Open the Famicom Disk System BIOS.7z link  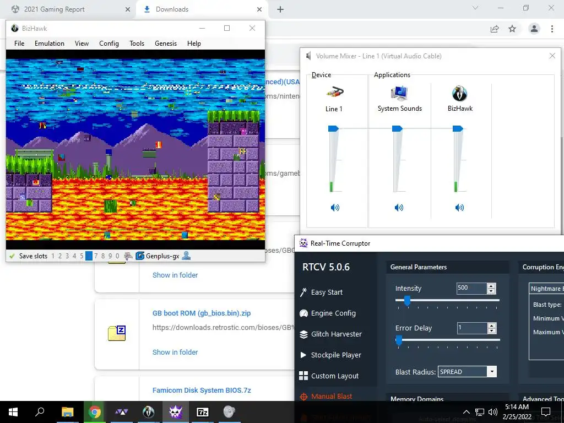point(202,391)
